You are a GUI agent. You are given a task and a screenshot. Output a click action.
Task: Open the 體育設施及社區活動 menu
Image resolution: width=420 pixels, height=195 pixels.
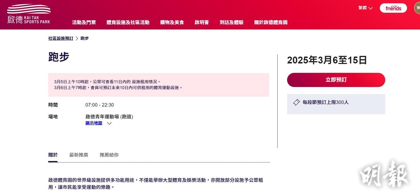click(128, 22)
